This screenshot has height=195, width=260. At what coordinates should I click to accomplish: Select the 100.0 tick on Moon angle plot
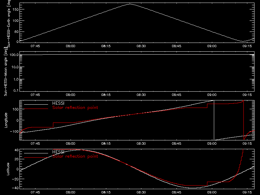coord(14,55)
